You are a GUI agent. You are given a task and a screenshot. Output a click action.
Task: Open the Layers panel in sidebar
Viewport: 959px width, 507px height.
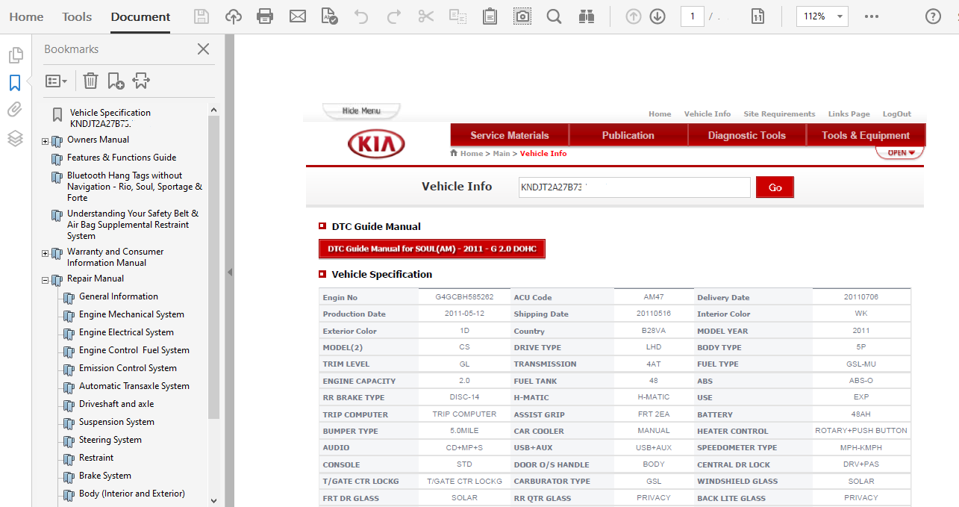15,138
